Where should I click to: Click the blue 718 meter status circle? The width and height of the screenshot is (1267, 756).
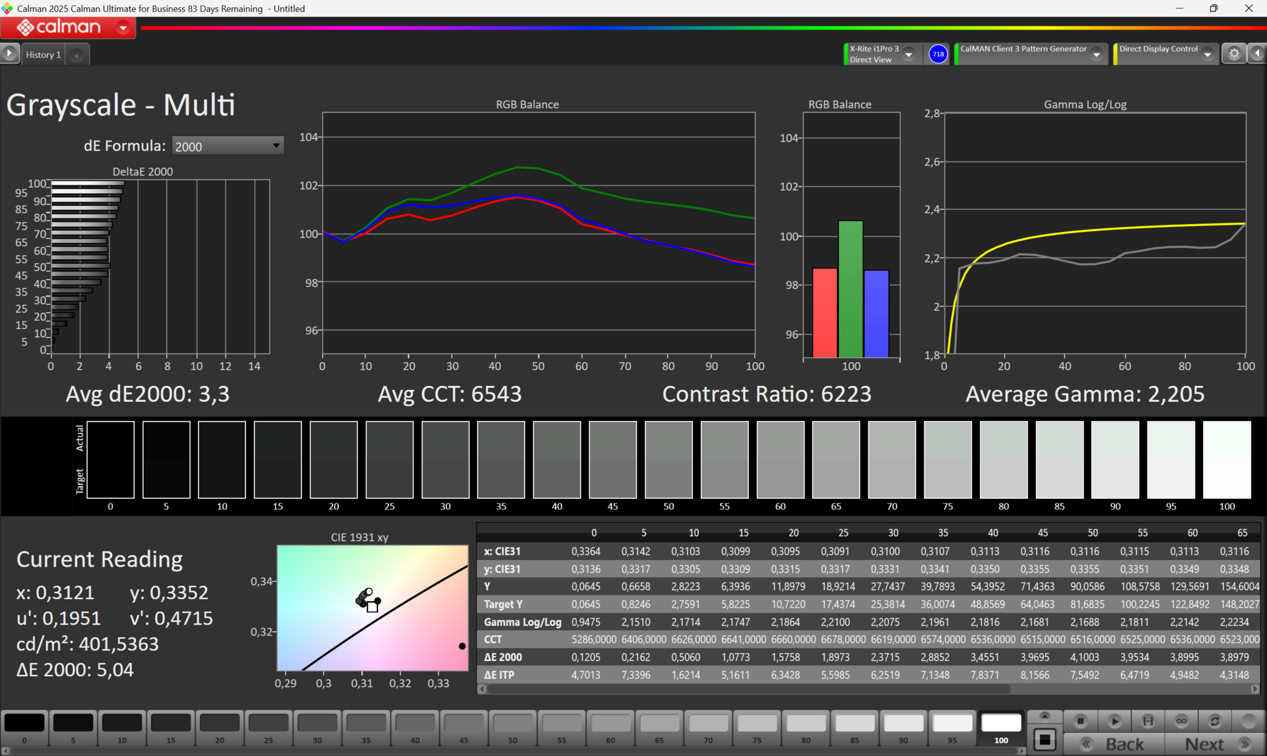coord(938,54)
